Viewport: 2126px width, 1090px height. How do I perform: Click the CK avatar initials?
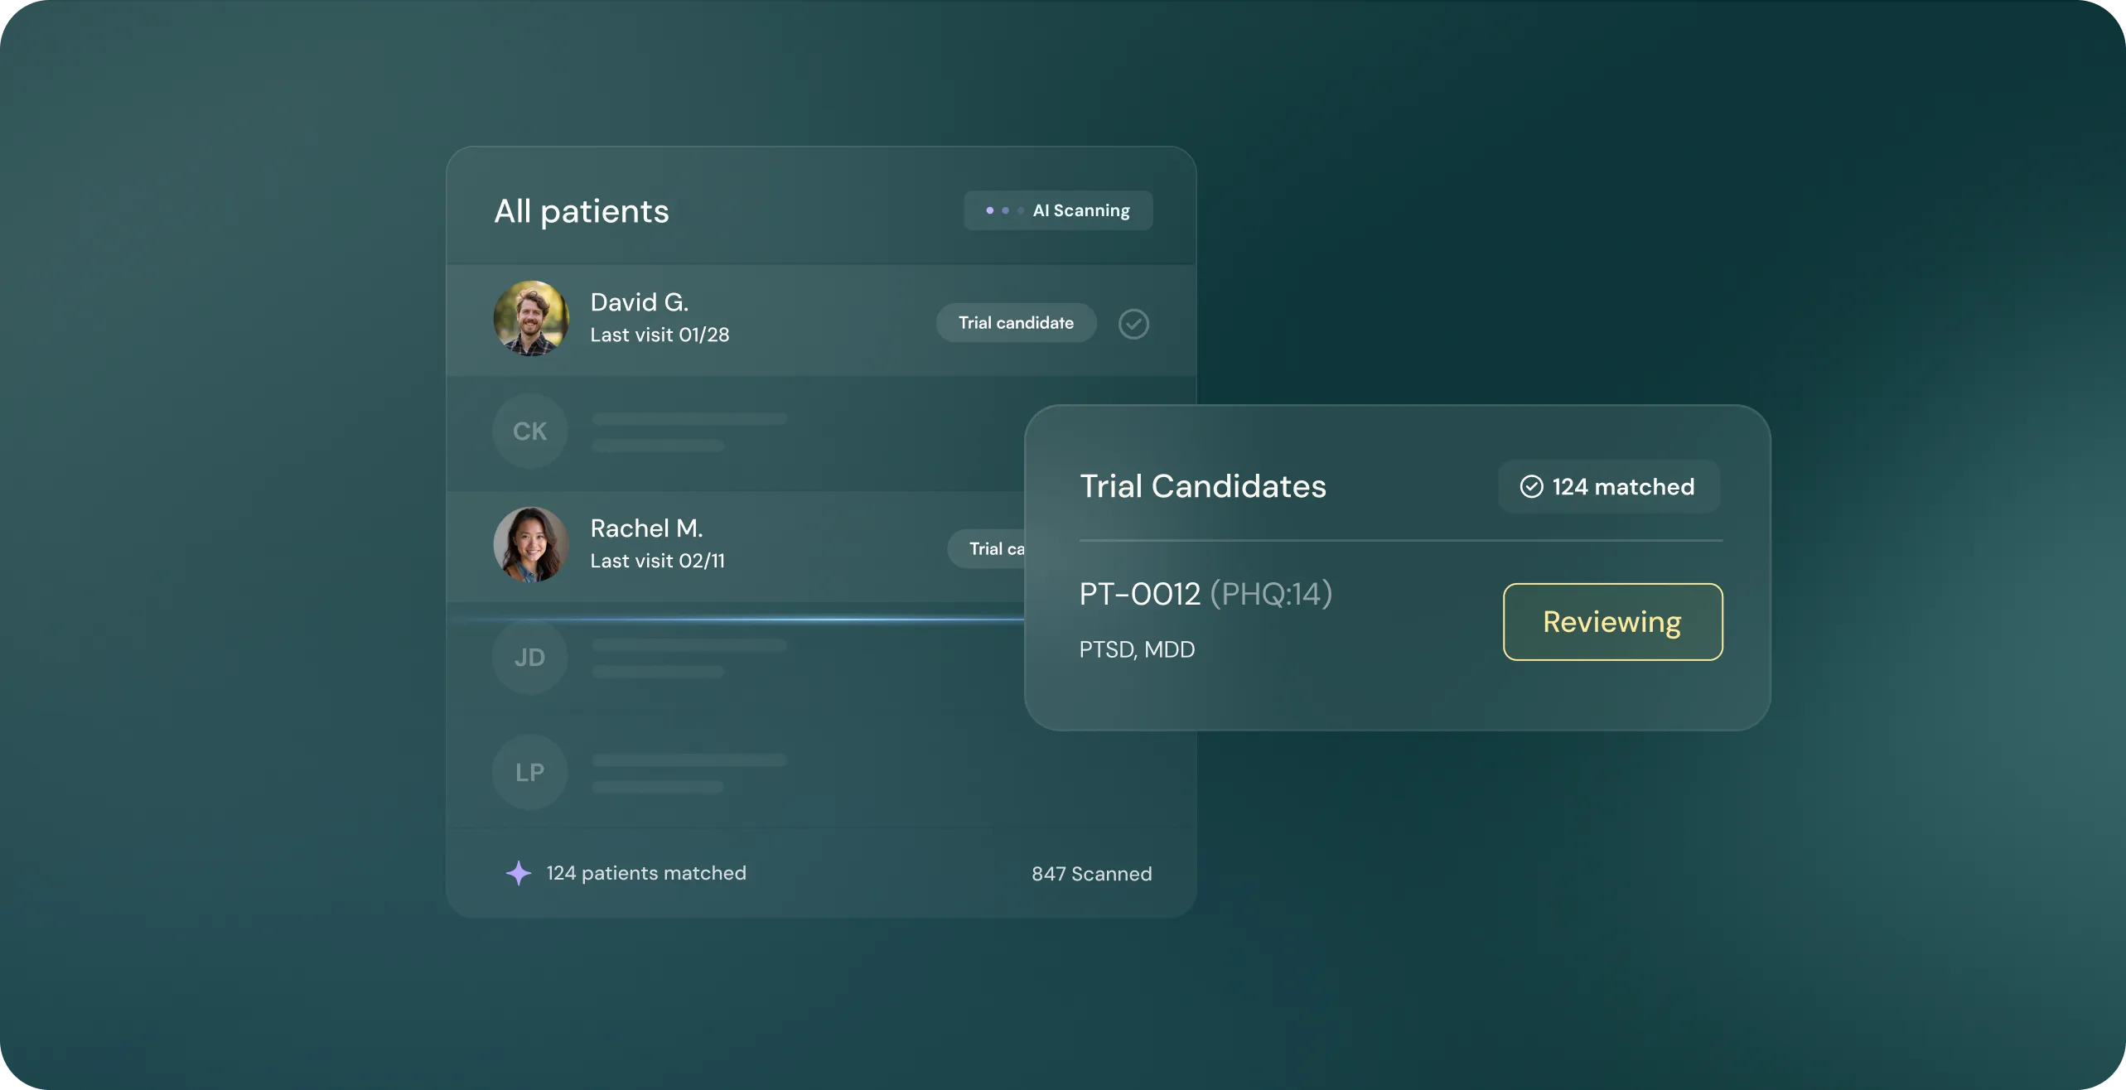pos(529,431)
